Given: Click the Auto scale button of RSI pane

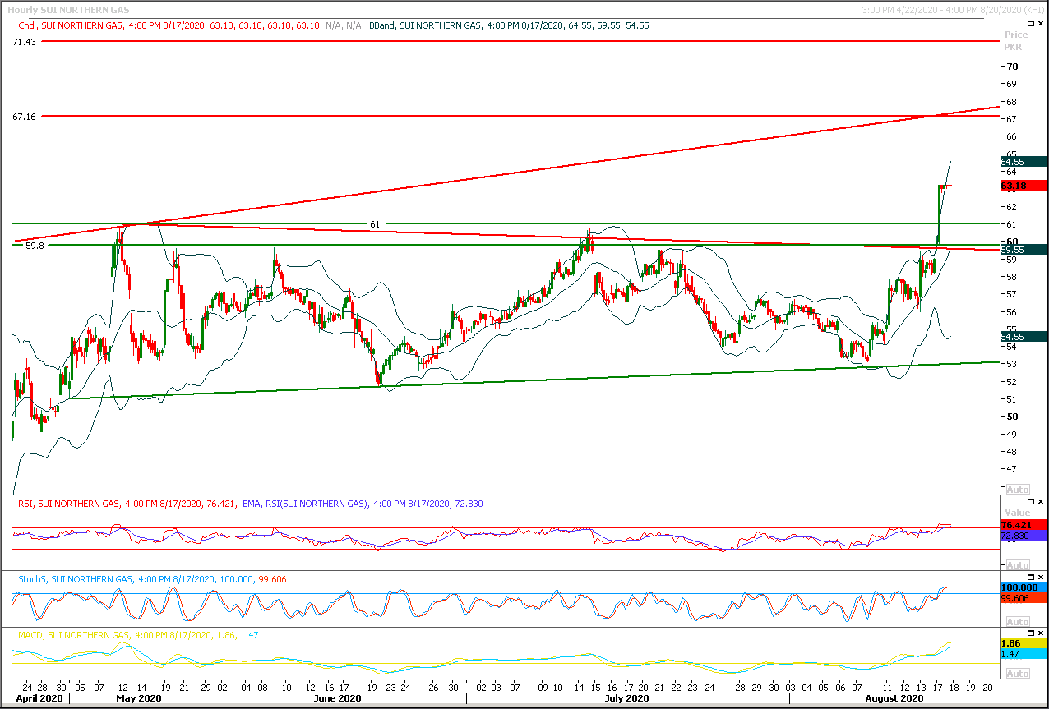Looking at the screenshot, I should pyautogui.click(x=1017, y=564).
